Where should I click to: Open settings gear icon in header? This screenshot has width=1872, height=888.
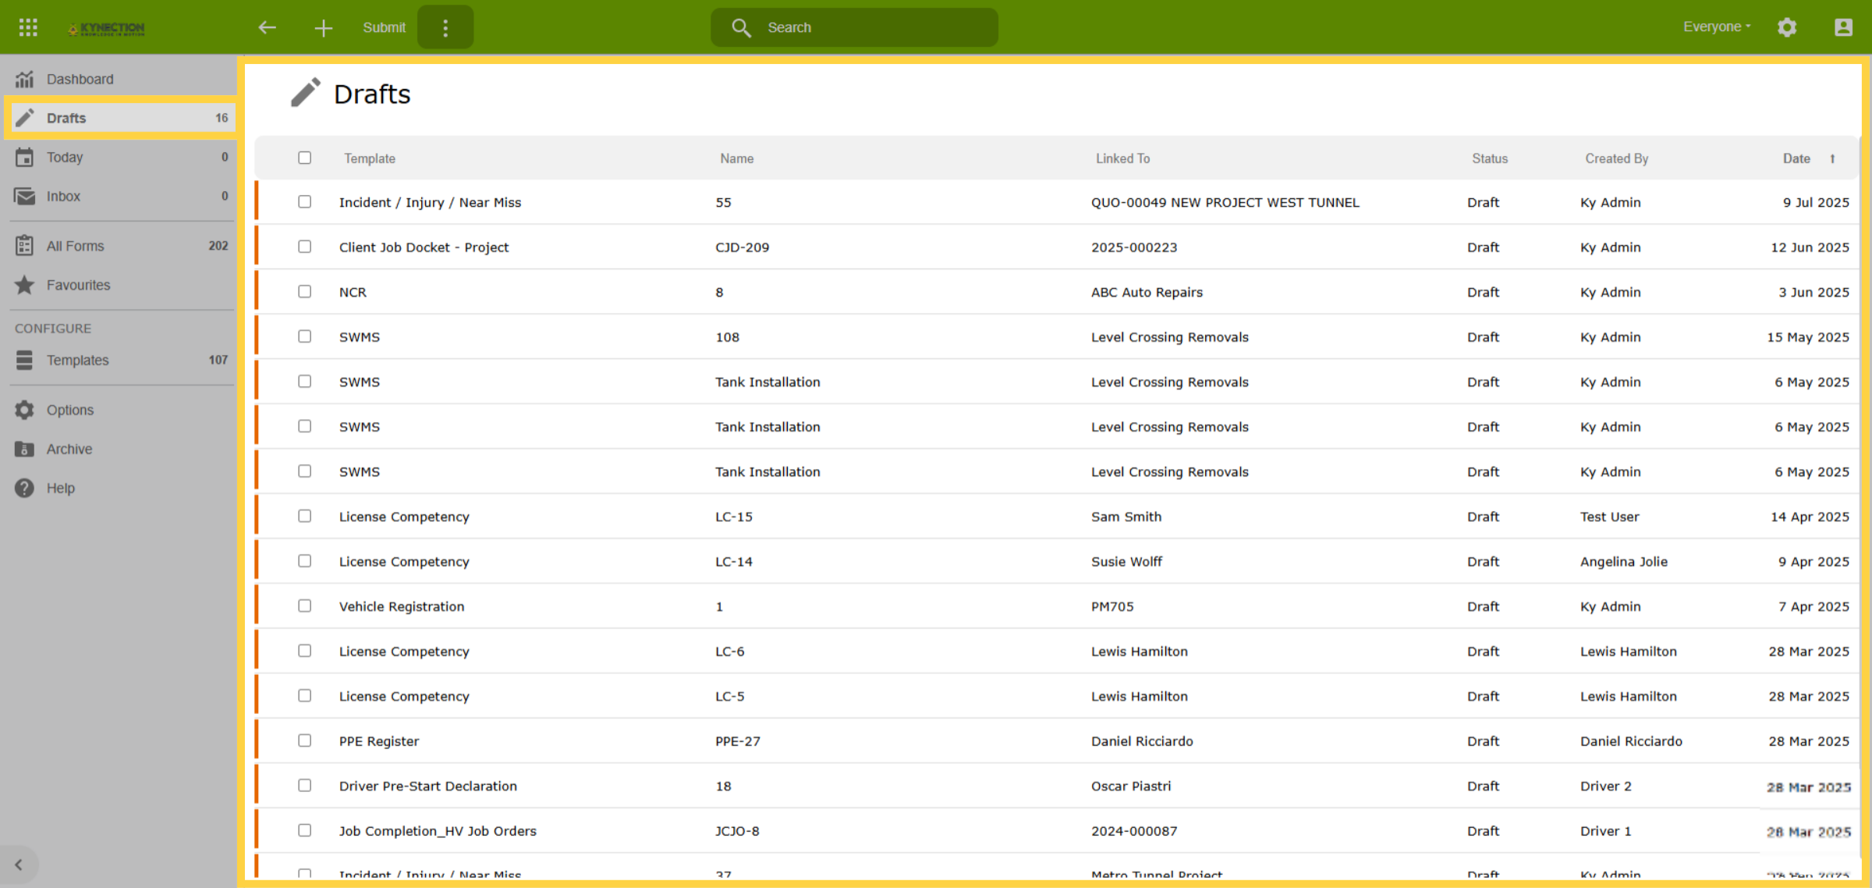(1787, 27)
